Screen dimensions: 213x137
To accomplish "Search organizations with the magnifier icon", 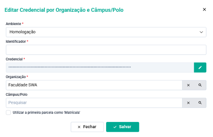I will pos(200,85).
